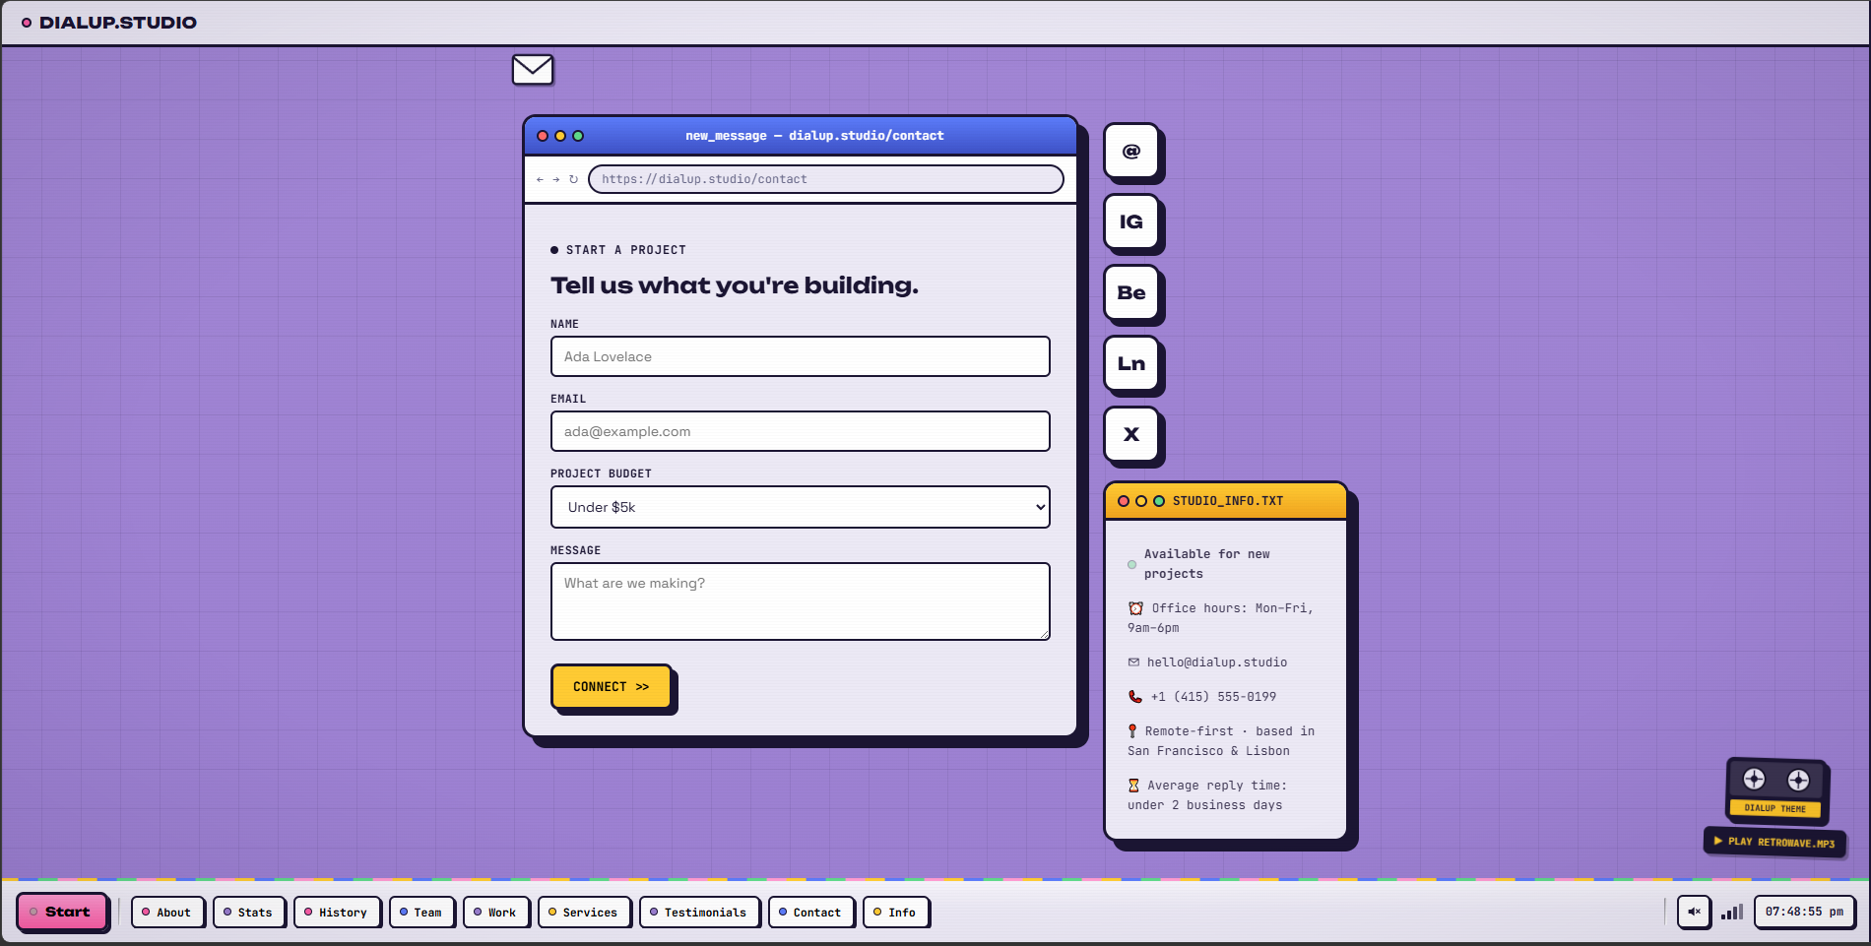Click the green dot on STUDIO_INFO.TXT window

tap(1159, 501)
